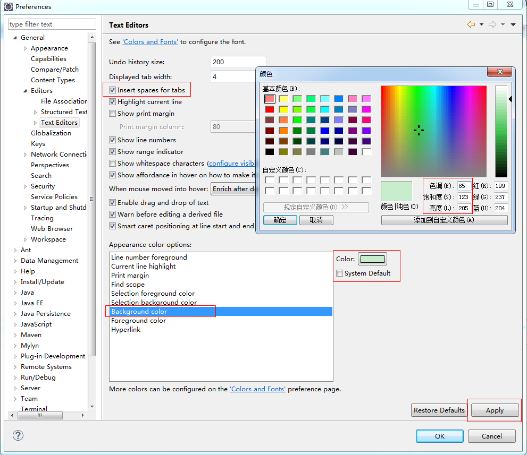Select first empty custom color slot
This screenshot has width=527, height=455.
(270, 180)
